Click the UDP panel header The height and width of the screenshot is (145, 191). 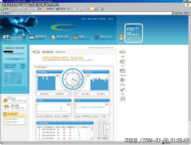point(92,100)
